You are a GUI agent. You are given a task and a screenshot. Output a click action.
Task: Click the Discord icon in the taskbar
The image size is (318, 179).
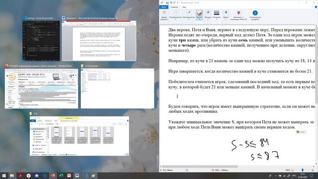pyautogui.click(x=37, y=176)
